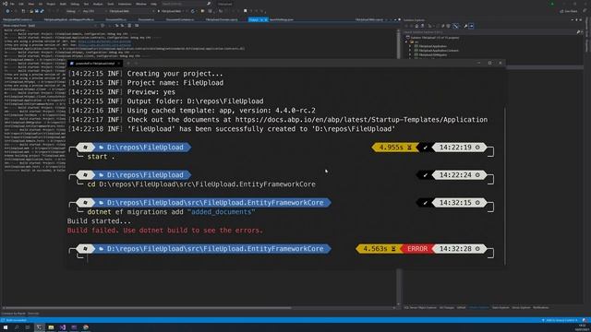Select the Solution 'FileUpload' tree node
Image resolution: width=591 pixels, height=332 pixels.
pos(433,38)
